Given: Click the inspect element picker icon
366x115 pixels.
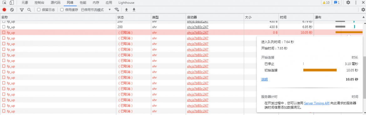Looking at the screenshot, I should (4, 2).
